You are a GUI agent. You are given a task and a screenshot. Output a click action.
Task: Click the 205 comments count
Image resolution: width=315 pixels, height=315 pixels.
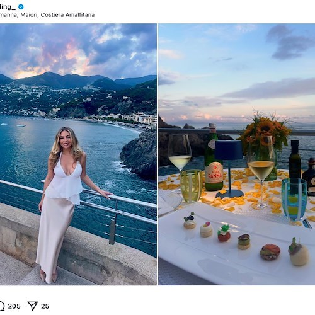pyautogui.click(x=14, y=306)
